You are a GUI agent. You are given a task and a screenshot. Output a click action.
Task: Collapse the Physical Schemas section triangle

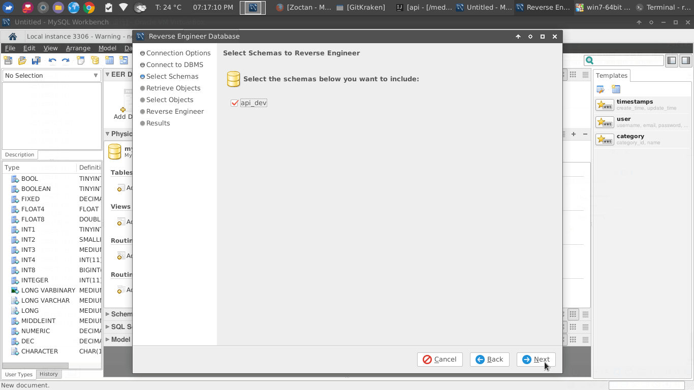click(x=107, y=134)
